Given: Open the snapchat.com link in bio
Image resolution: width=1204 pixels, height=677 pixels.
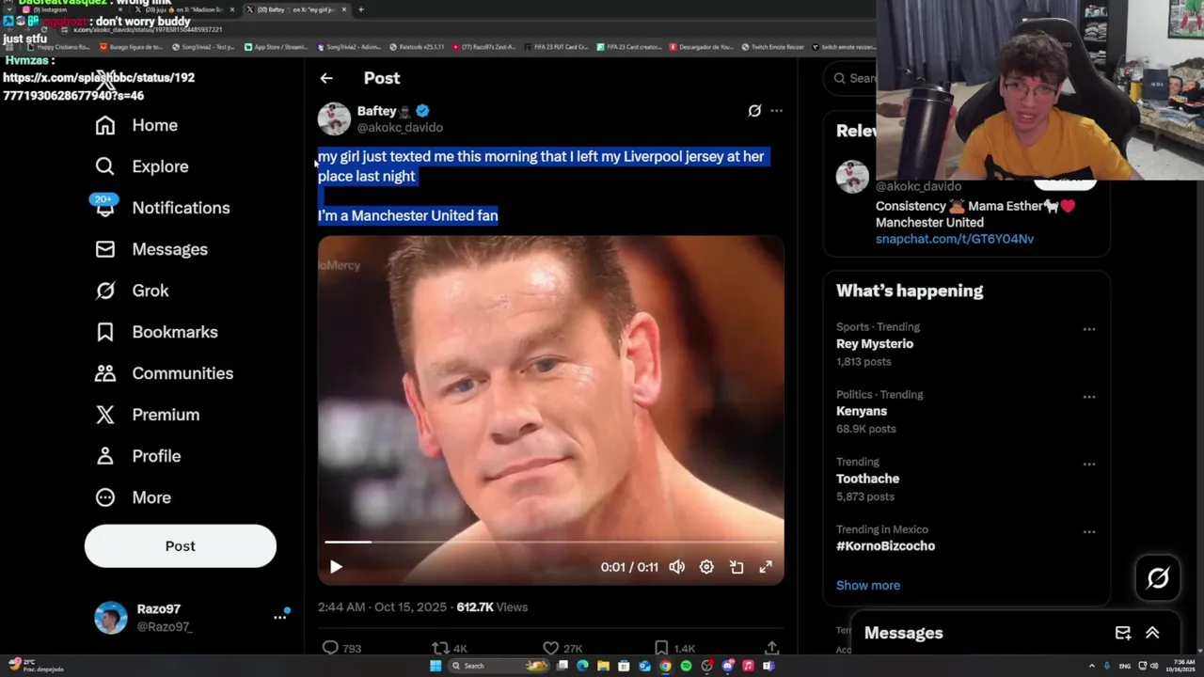Looking at the screenshot, I should coord(955,239).
